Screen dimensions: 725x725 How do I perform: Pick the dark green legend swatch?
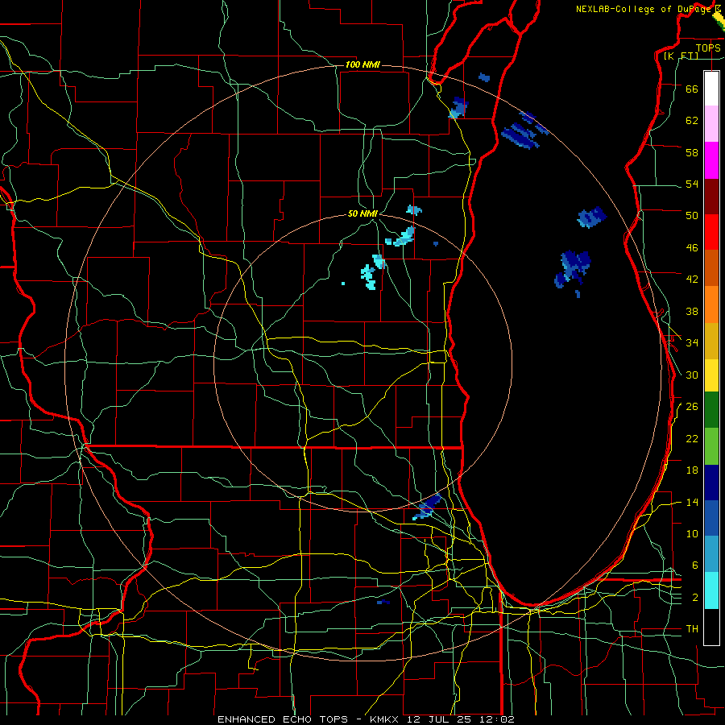[x=711, y=410]
